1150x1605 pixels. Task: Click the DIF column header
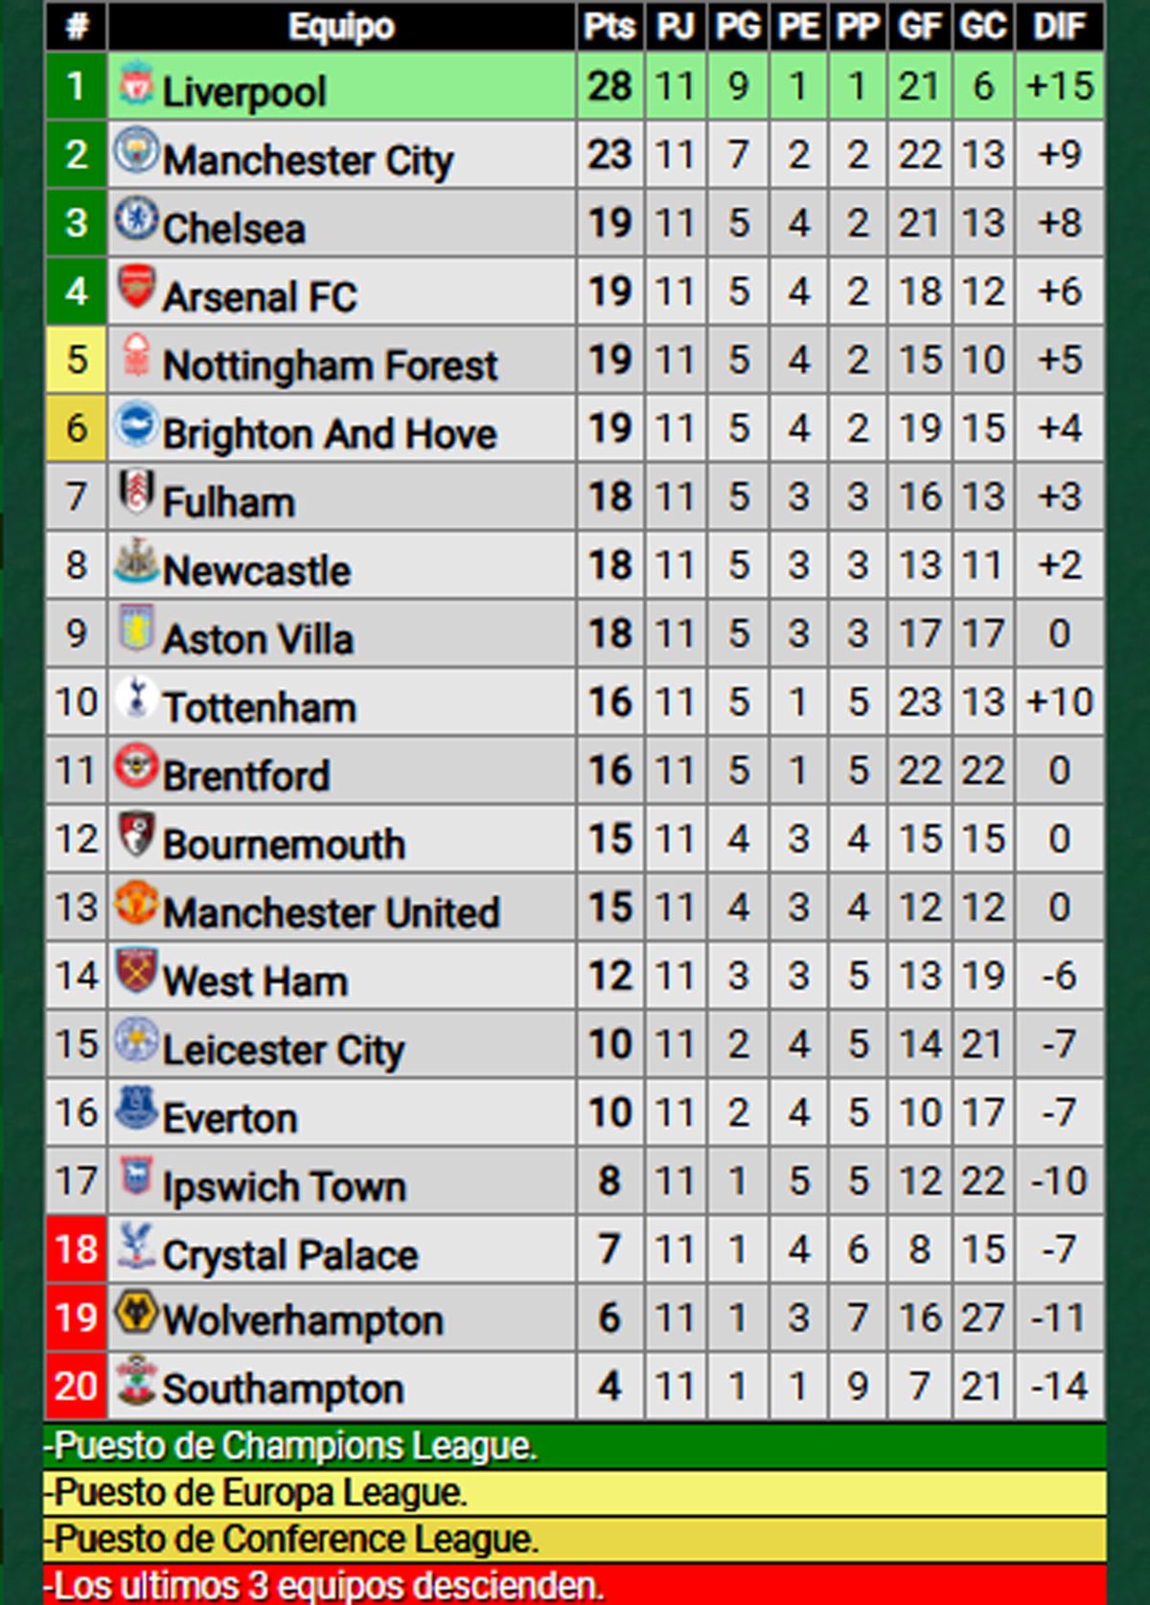(x=1058, y=27)
